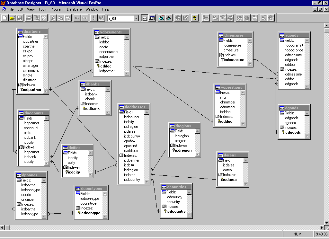Select the icdcountry primary key in dcountries
The height and width of the screenshot is (239, 329).
tap(175, 211)
